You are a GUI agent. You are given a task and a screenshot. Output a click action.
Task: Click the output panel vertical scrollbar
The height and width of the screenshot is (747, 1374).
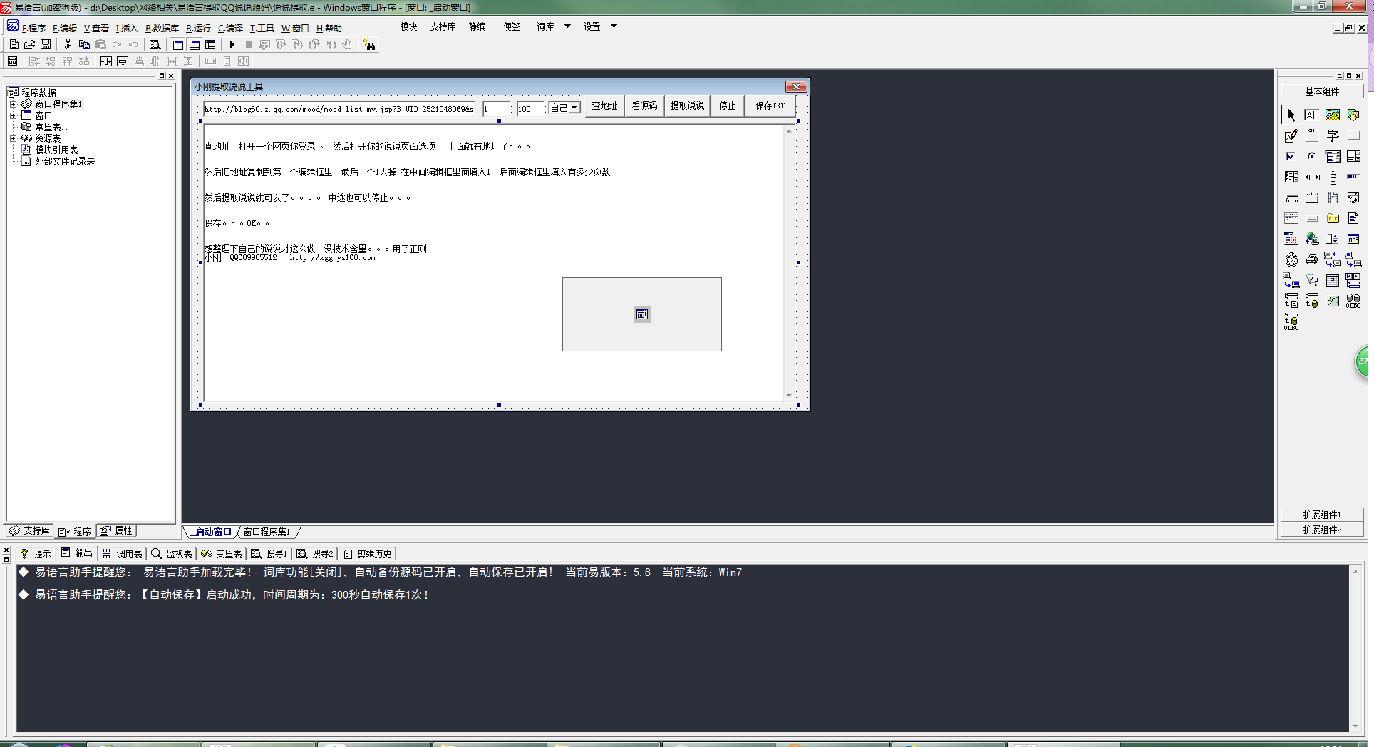point(1355,649)
